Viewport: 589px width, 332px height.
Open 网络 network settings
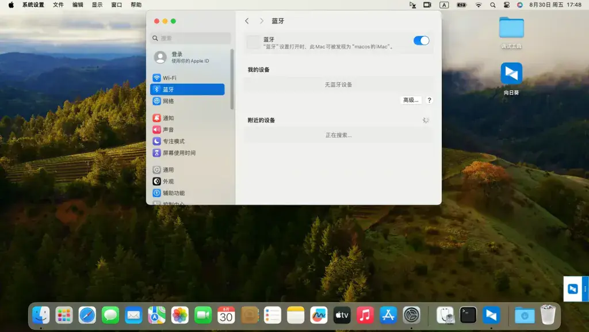[188, 101]
